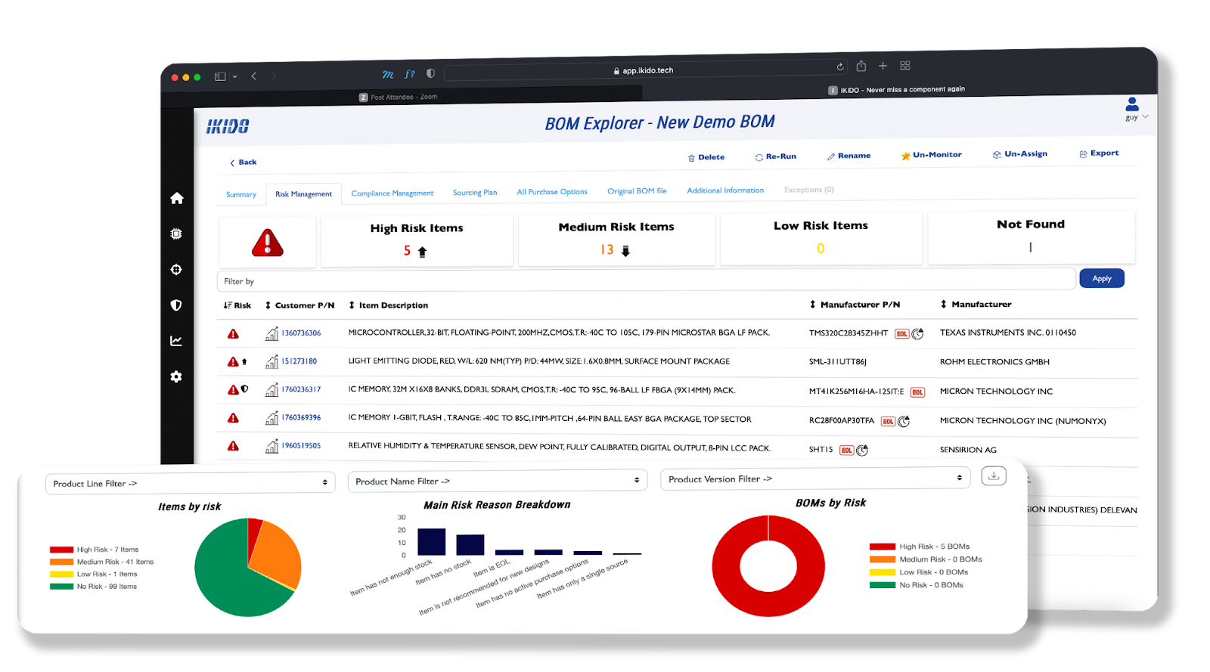Screen dimensions: 1210x672
Task: Un-Monitor this BOM
Action: point(932,155)
